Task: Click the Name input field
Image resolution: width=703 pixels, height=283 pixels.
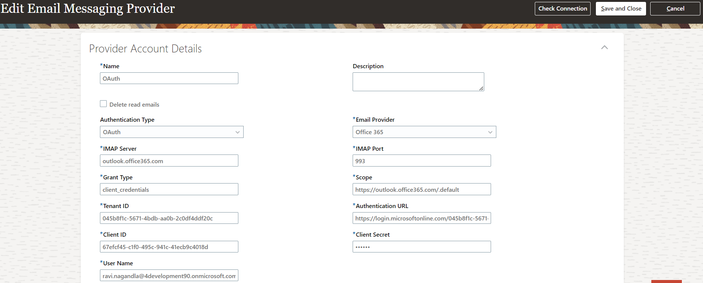Action: pos(169,78)
